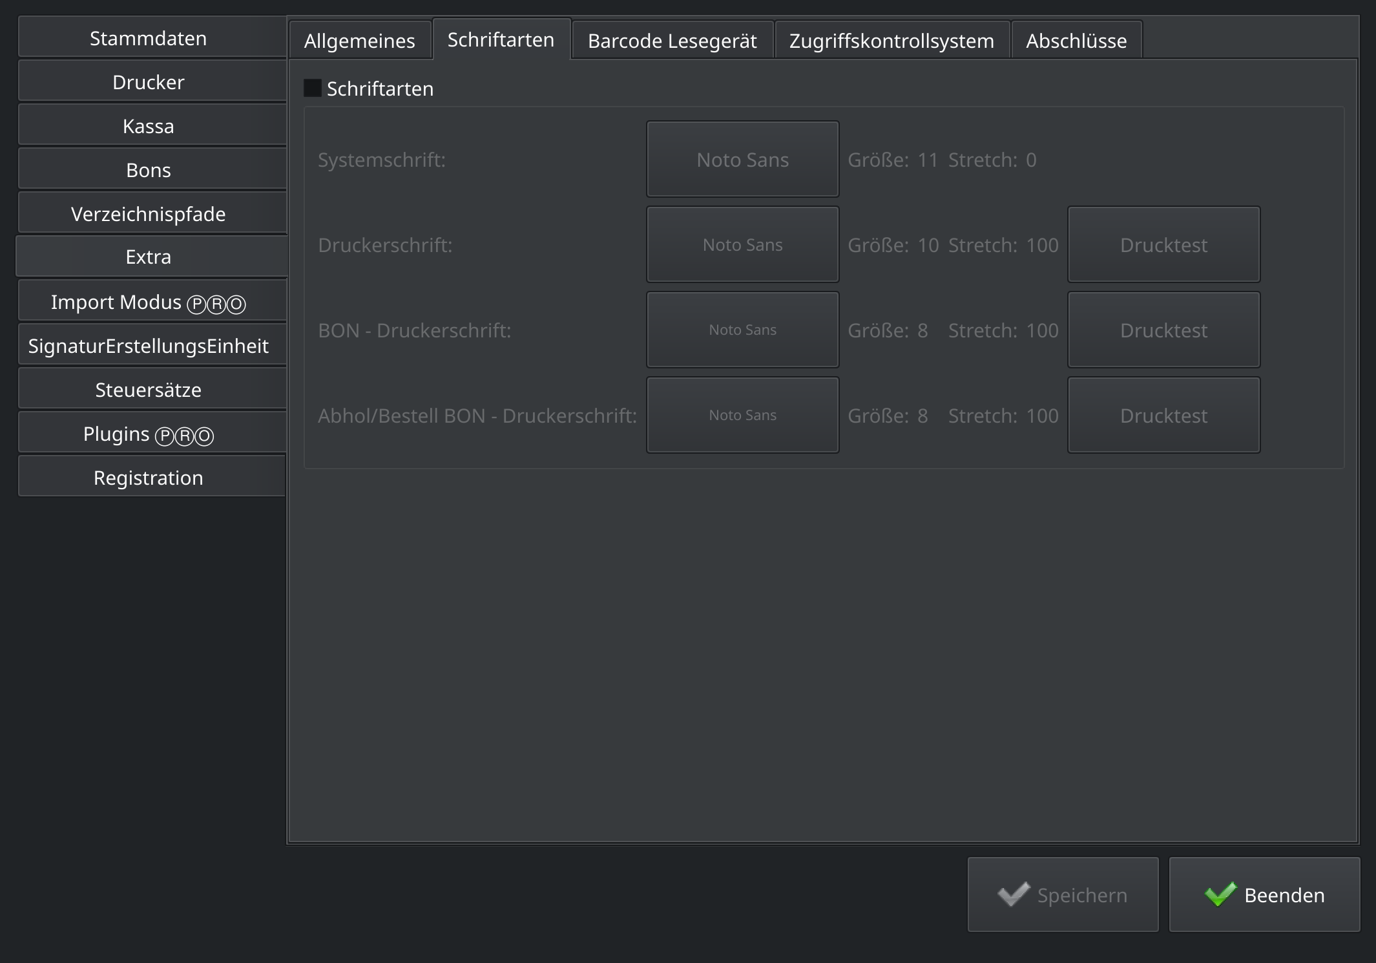Select the Schriftarten tab
Screen dimensions: 1376x963
[501, 39]
